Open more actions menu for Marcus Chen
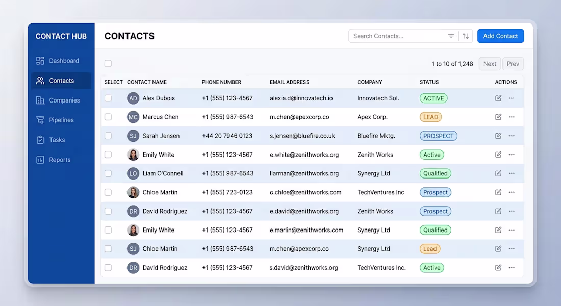The width and height of the screenshot is (561, 306). tap(512, 117)
